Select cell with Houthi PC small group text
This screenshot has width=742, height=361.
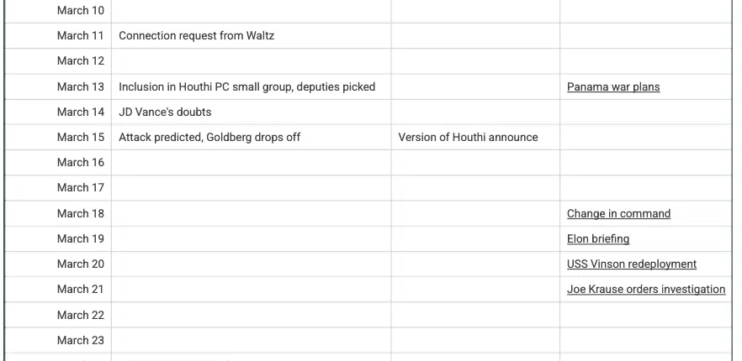pyautogui.click(x=252, y=87)
